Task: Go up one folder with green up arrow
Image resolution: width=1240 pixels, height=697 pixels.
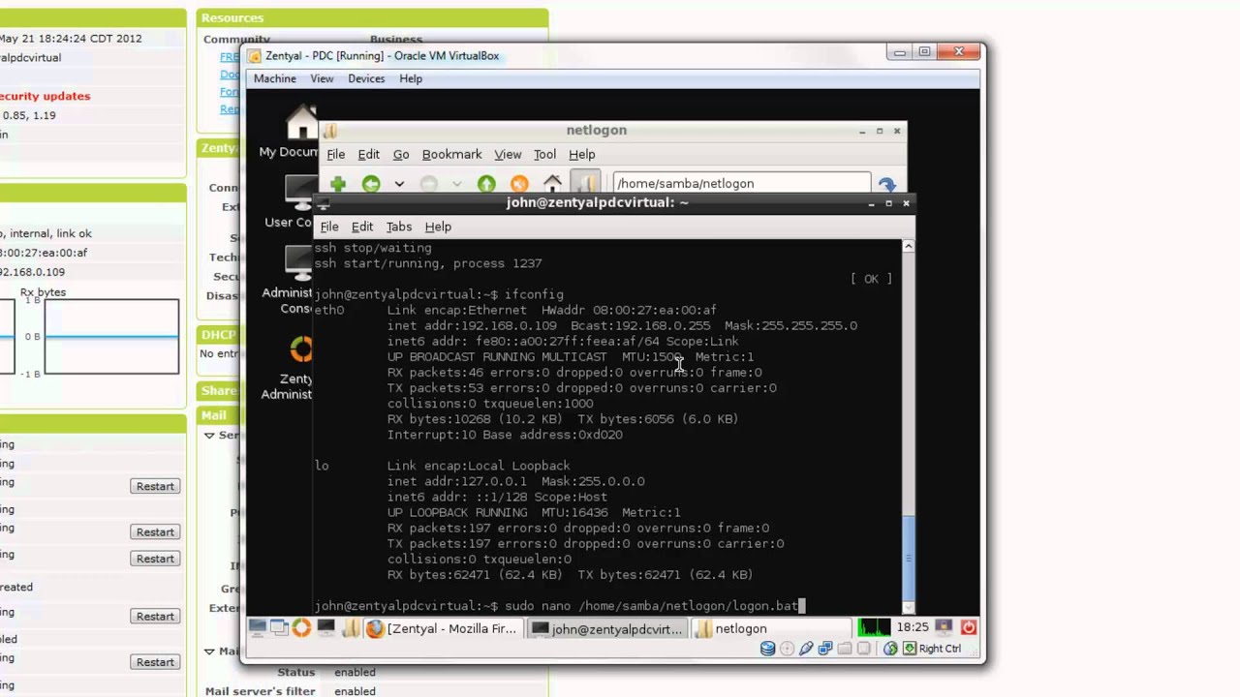Action: coord(486,183)
